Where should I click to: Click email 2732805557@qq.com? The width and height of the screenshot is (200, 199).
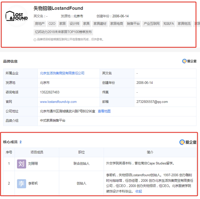tap(152, 102)
